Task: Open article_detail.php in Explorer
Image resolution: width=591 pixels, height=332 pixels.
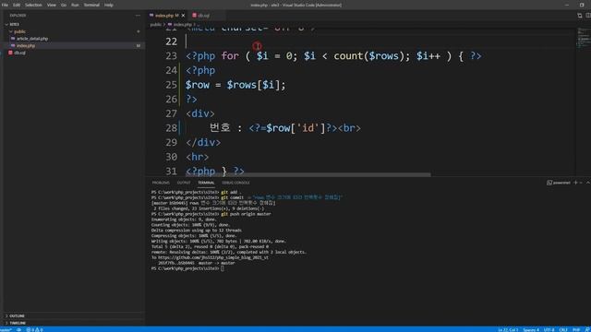Action: pos(32,39)
